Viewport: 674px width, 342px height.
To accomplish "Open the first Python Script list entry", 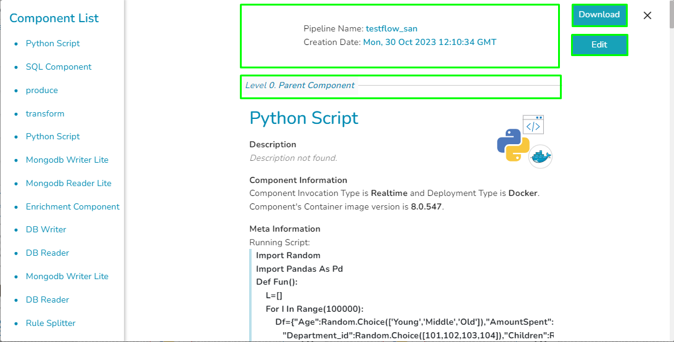I will (x=53, y=43).
